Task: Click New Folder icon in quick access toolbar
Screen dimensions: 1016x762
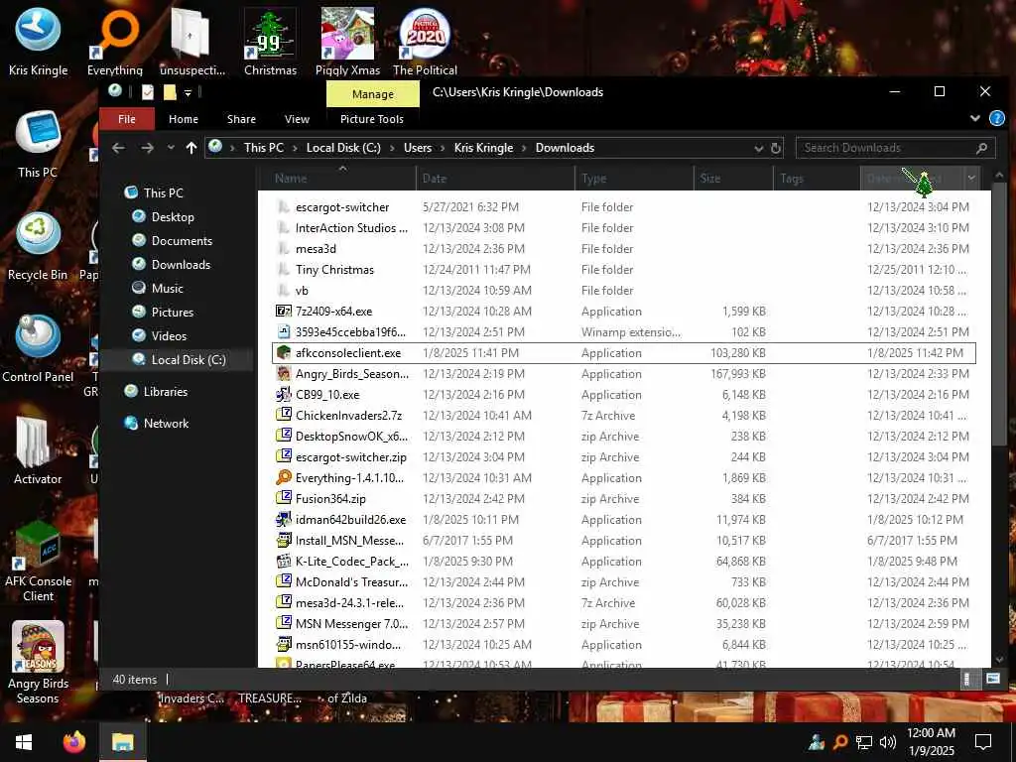Action: (x=170, y=92)
